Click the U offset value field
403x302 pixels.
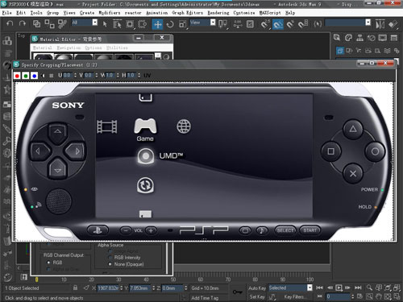(67, 75)
